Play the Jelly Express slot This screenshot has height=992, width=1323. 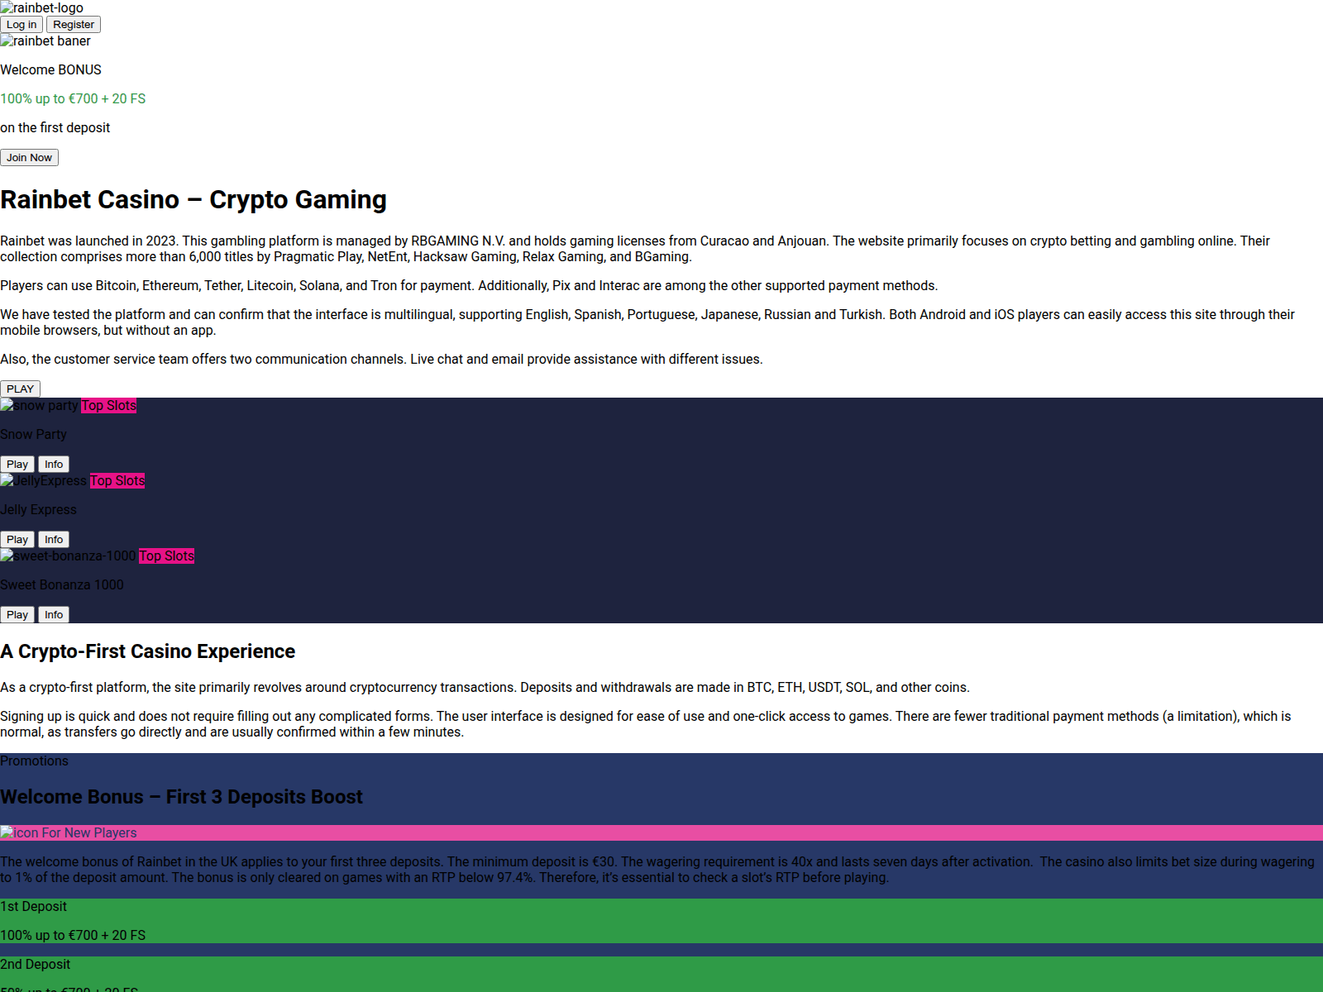(17, 540)
